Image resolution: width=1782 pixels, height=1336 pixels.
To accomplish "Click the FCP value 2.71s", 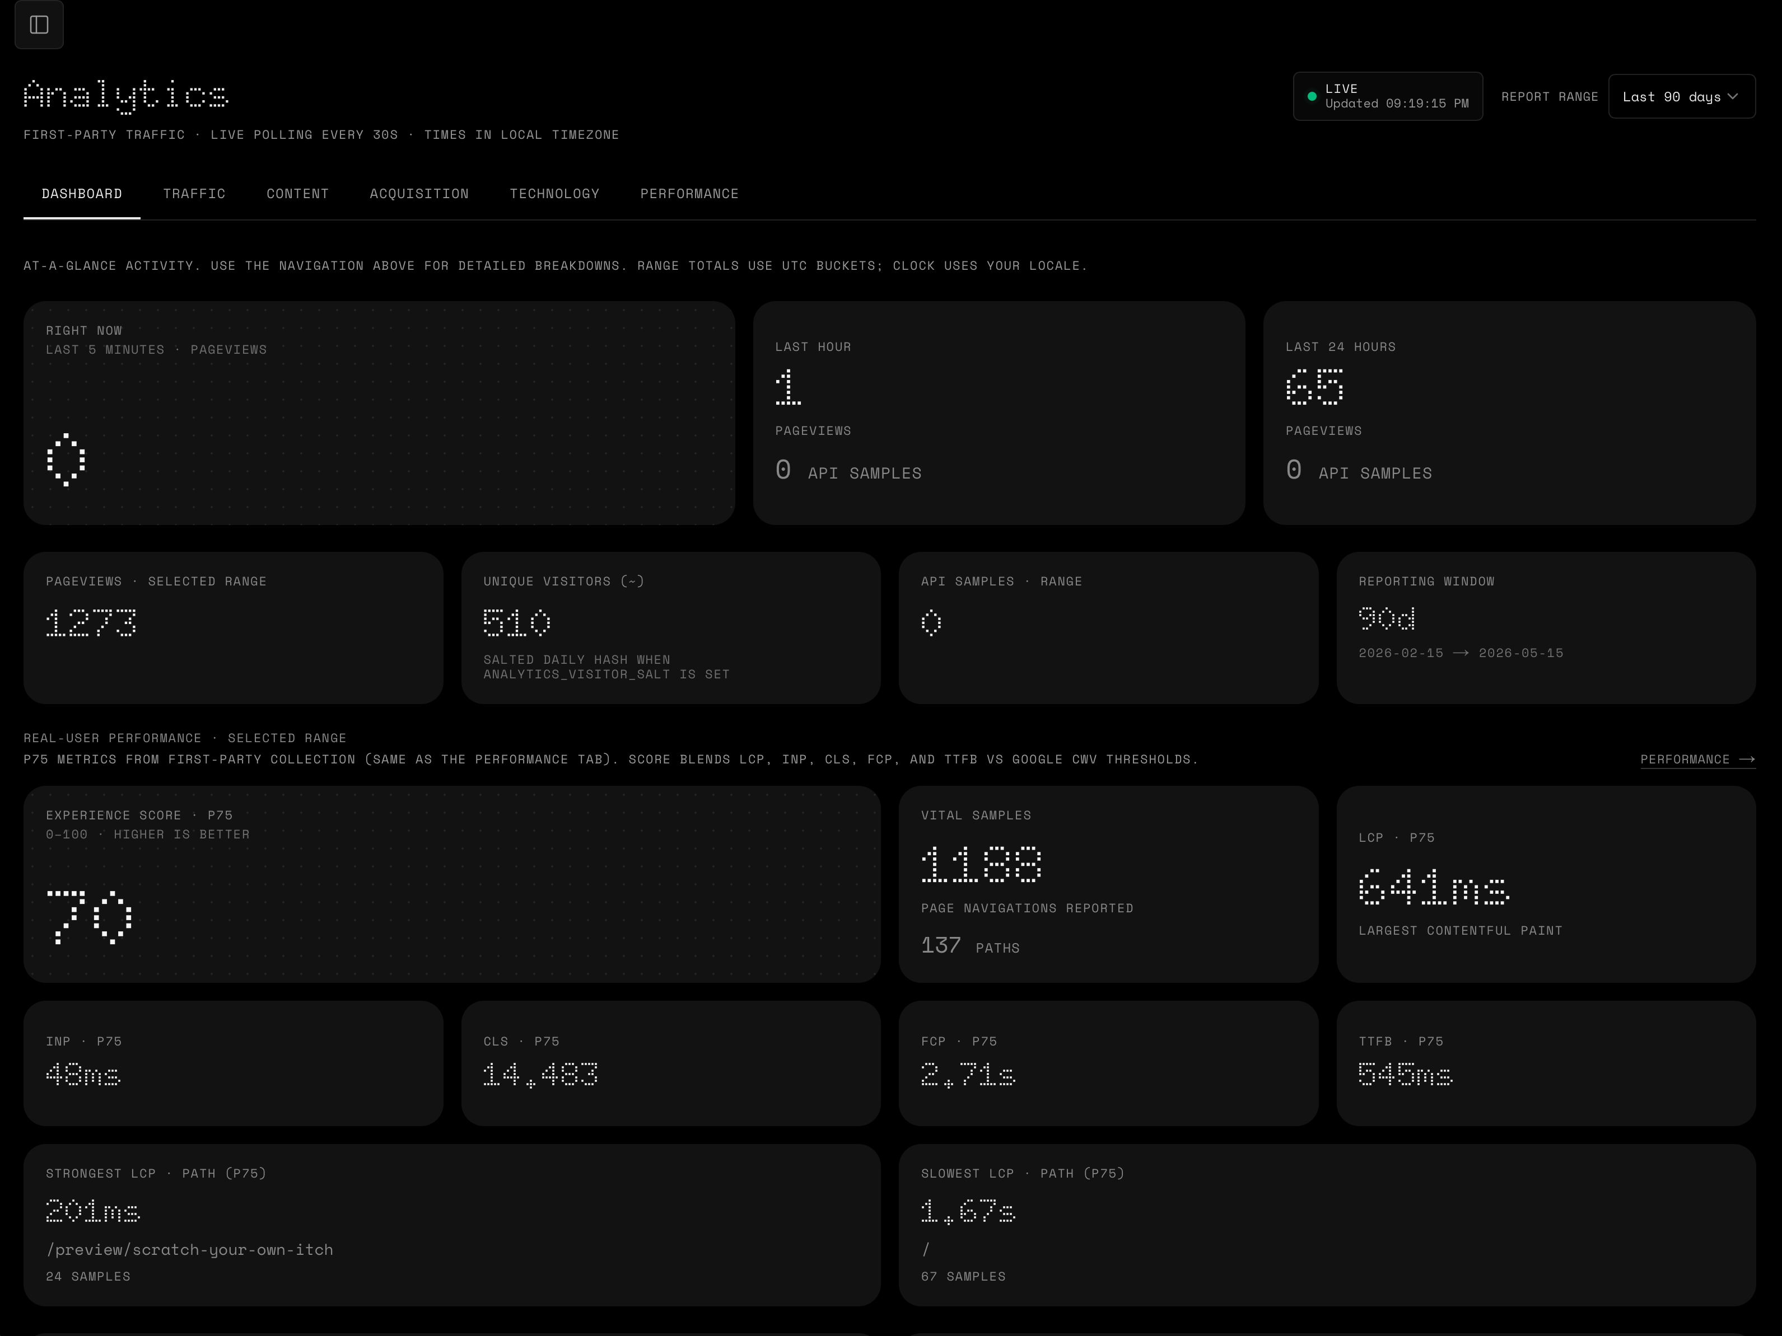I will click(x=968, y=1074).
